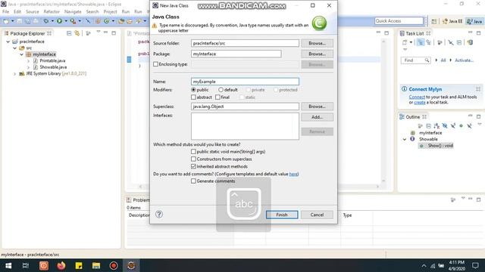Click the green New Java Class toolbar icon
The image size is (485, 272).
[x=106, y=21]
